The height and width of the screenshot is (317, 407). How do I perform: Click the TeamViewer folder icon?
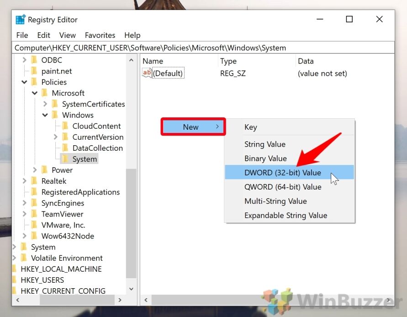coord(34,214)
